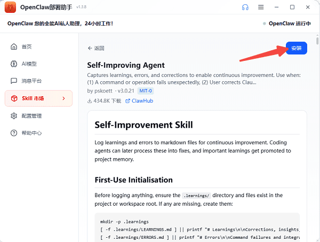
Task: Click the First-Use Initialisation heading
Action: click(x=134, y=180)
